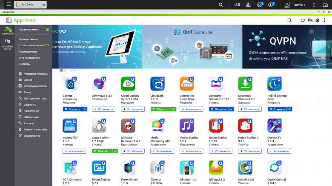
Task: Expand Backup Versioning open button dropdown
Action: pyautogui.click(x=85, y=109)
